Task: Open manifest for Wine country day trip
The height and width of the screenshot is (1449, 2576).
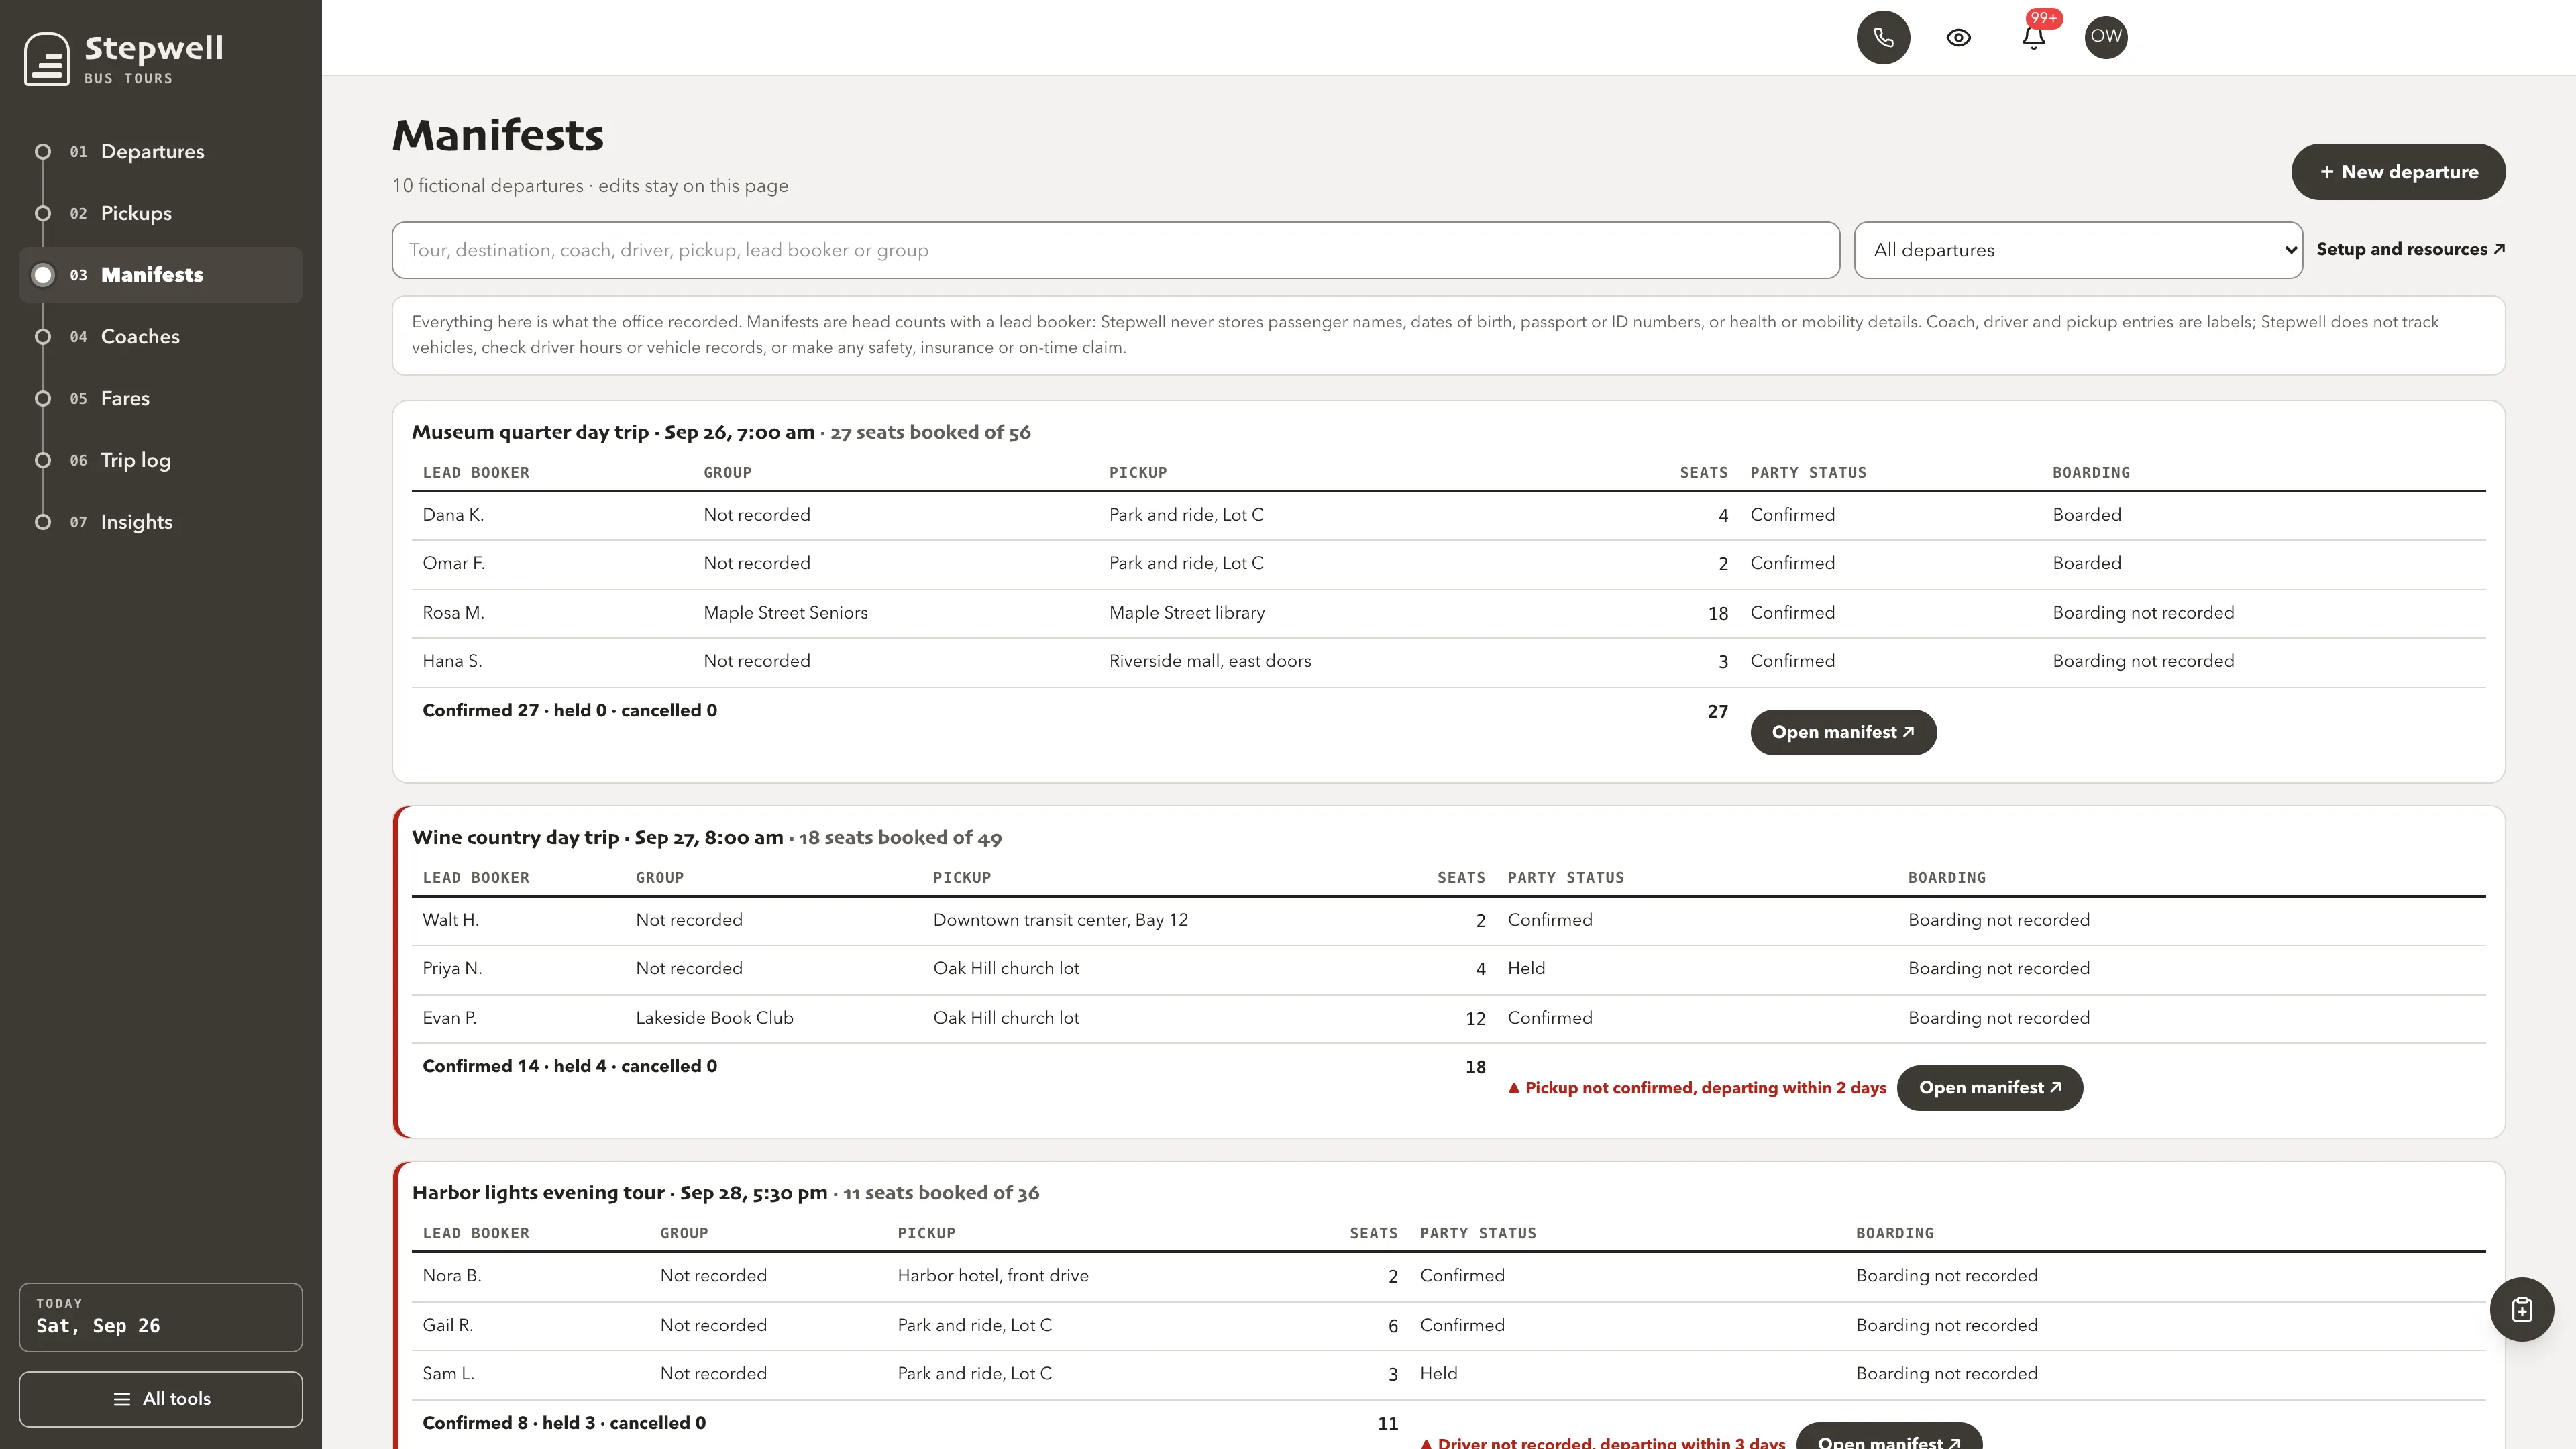Action: pyautogui.click(x=1990, y=1088)
